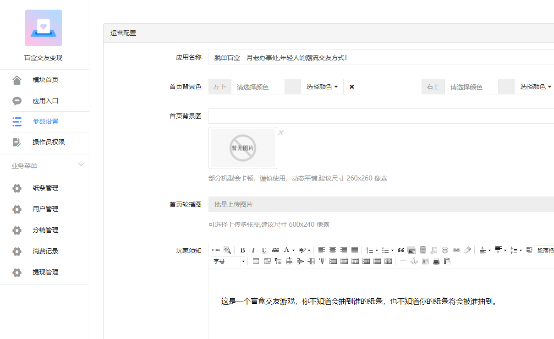The height and width of the screenshot is (339, 554).
Task: Open 消费记录 menu item
Action: 44,251
